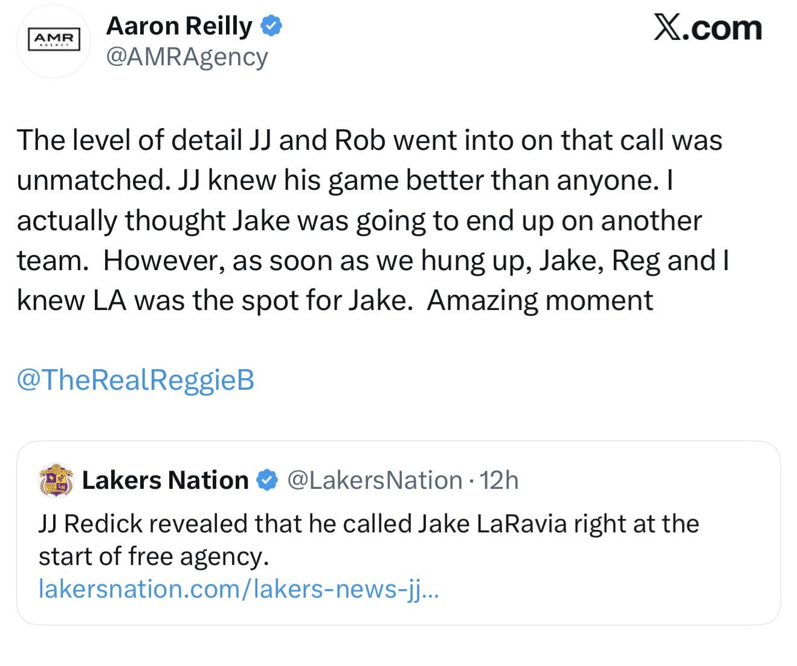Follow the lakersnation.com article link
Screen dimensions: 797x666
point(239,589)
